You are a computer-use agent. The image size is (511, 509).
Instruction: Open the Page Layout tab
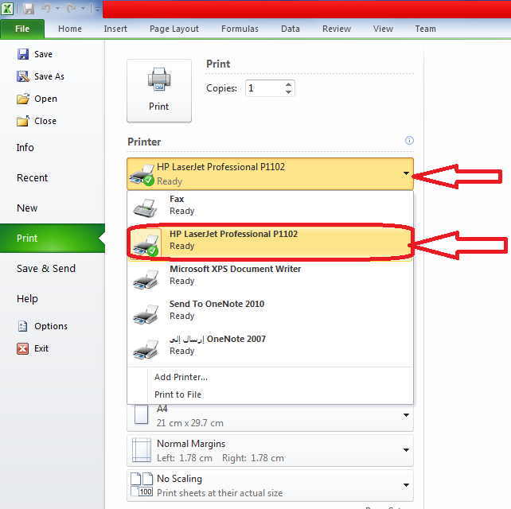point(174,29)
